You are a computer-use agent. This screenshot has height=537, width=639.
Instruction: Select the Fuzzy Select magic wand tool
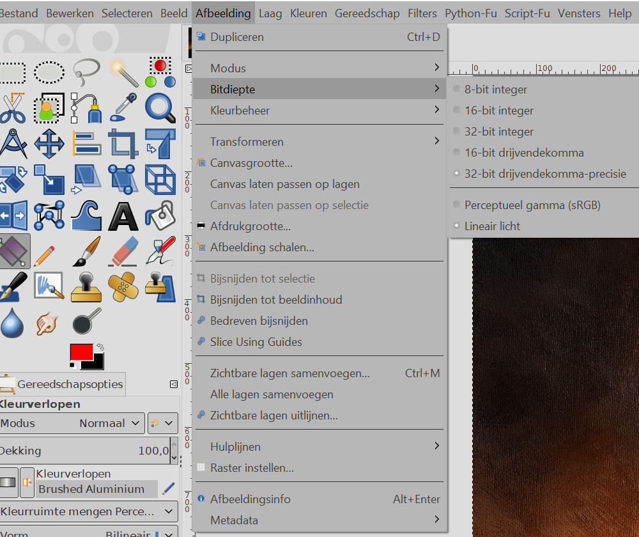123,73
